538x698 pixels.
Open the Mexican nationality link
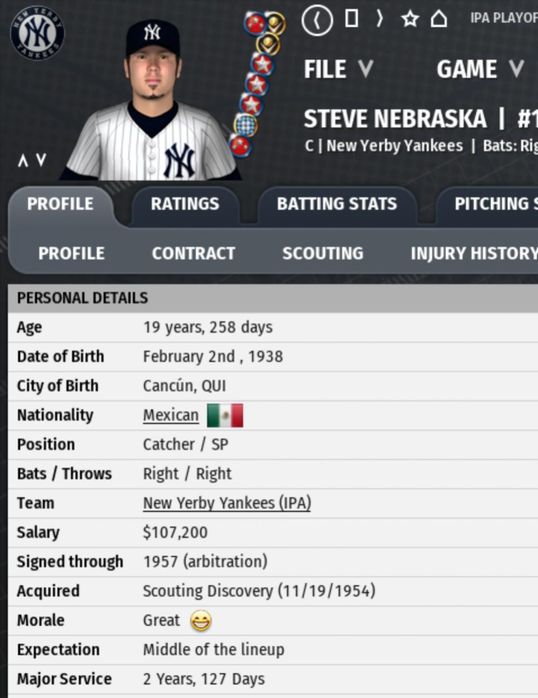click(171, 415)
